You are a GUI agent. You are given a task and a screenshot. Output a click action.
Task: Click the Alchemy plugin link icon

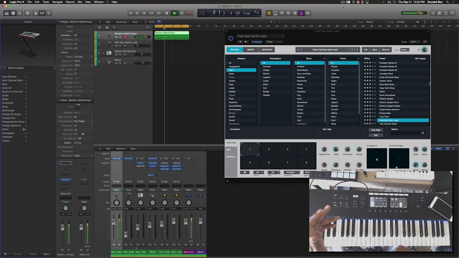pos(425,42)
